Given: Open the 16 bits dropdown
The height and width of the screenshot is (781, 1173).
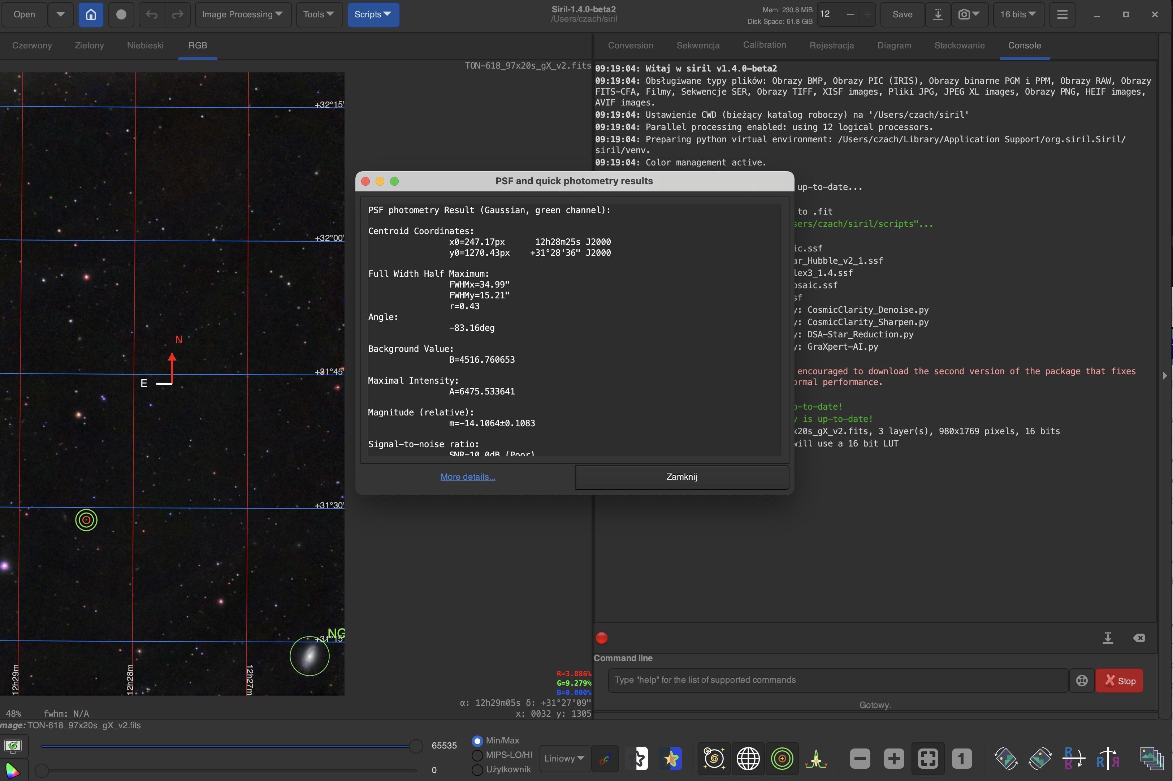Looking at the screenshot, I should [x=1018, y=14].
